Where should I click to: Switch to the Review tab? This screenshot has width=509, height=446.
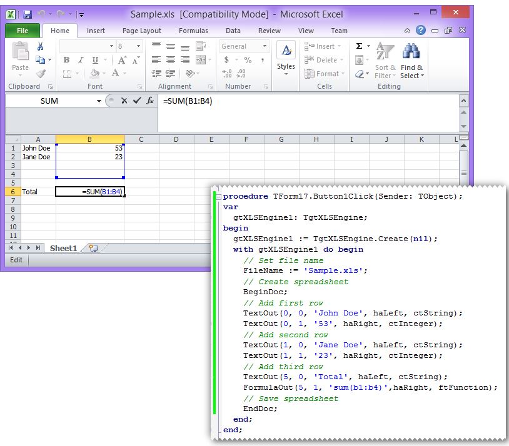click(270, 31)
